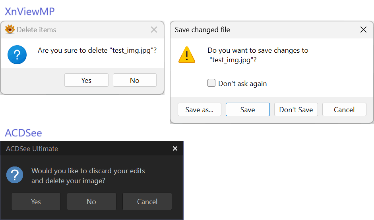Image resolution: width=374 pixels, height=220 pixels.
Task: Click the XnViewMP heading text
Action: 29,11
